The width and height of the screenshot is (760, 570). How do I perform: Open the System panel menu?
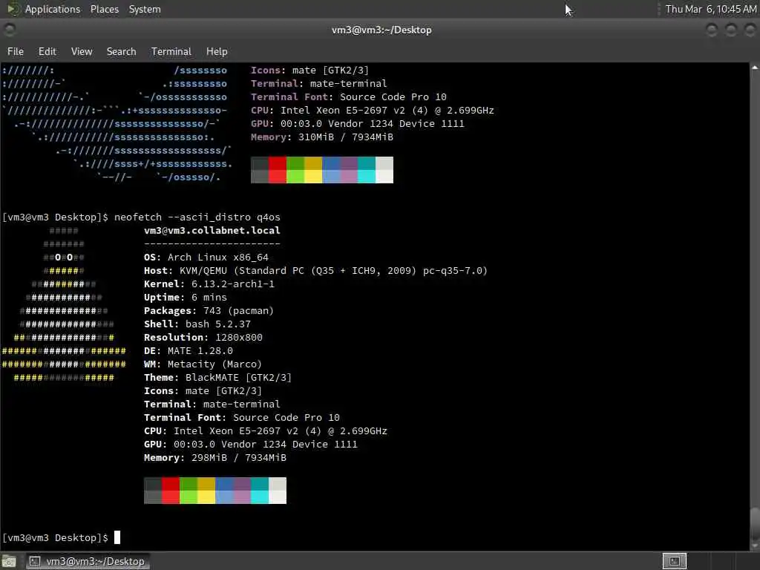[x=145, y=9]
